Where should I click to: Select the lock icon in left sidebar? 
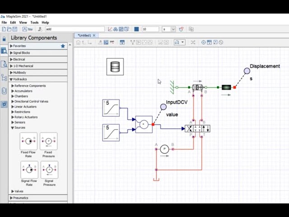tap(4, 39)
